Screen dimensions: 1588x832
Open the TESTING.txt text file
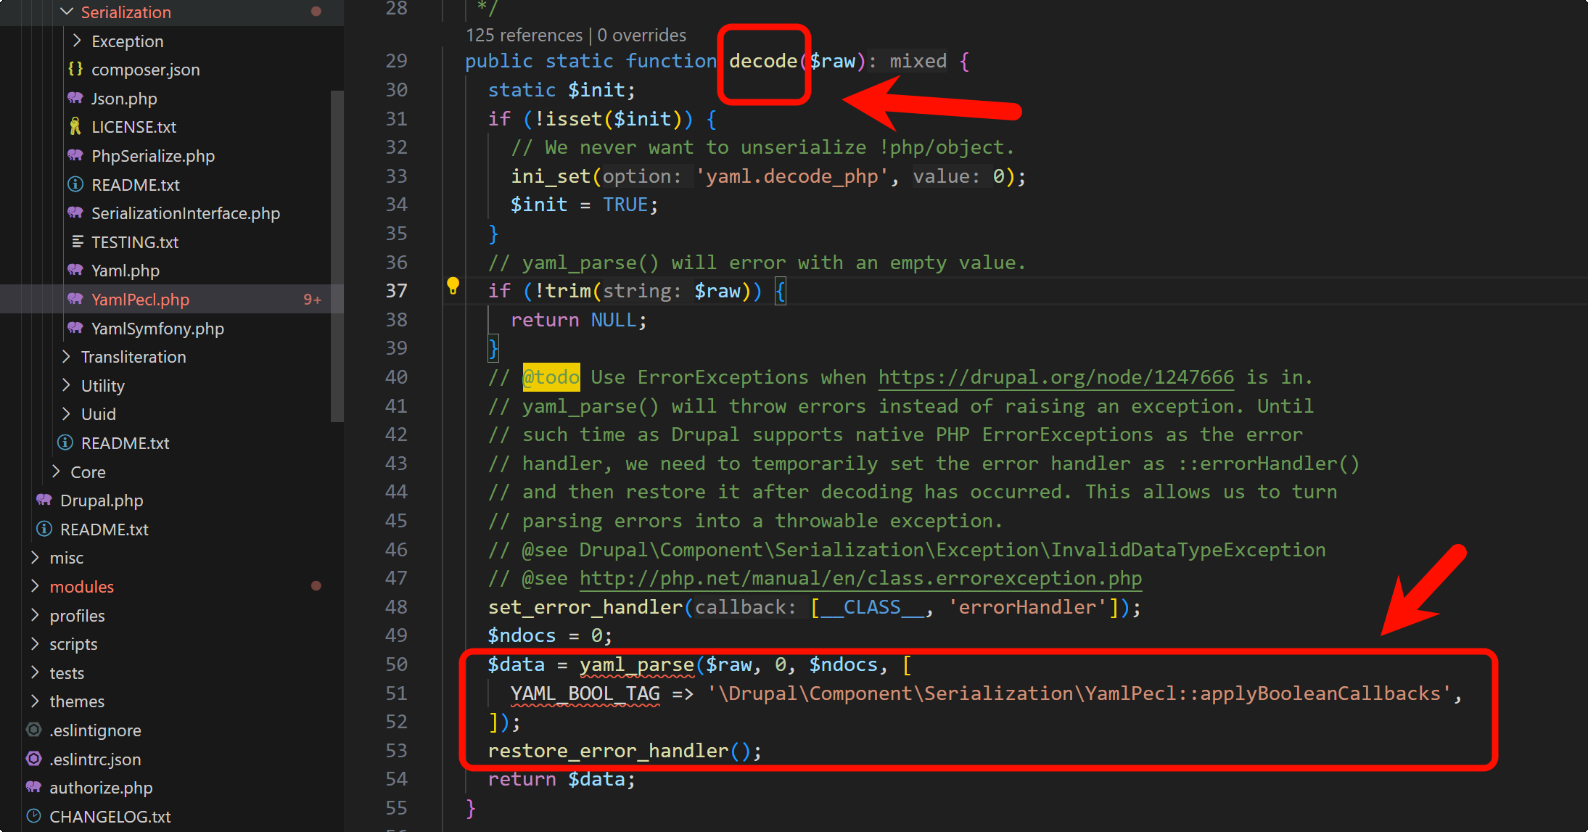pos(134,242)
